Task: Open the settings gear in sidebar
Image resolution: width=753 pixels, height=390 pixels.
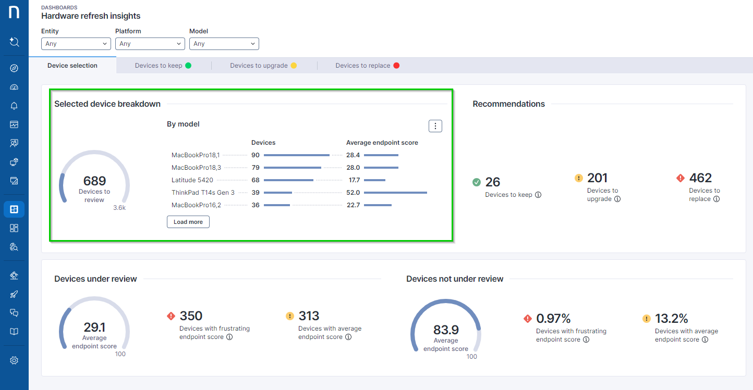Action: (x=14, y=360)
